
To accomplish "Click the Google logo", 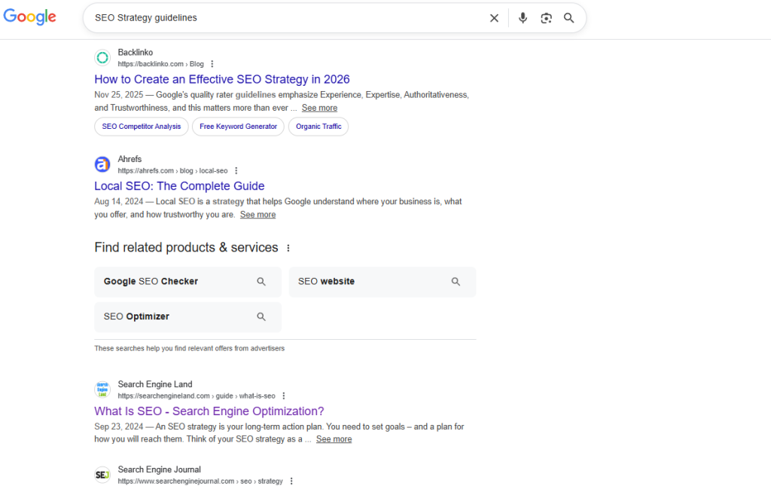I will 30,17.
